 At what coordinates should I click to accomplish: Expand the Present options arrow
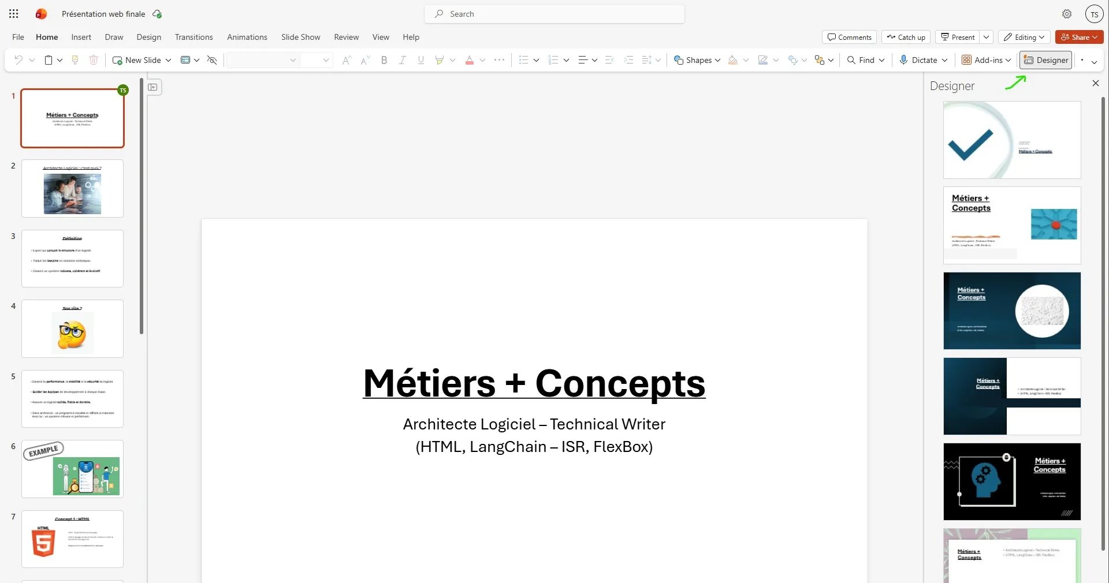click(x=987, y=37)
